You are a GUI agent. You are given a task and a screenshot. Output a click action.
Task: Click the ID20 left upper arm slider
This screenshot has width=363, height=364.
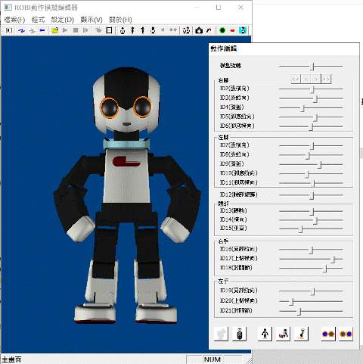pos(311,301)
